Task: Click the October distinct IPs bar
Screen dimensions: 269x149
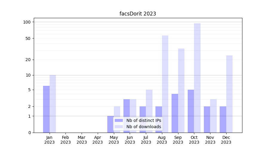Action: tap(191, 111)
